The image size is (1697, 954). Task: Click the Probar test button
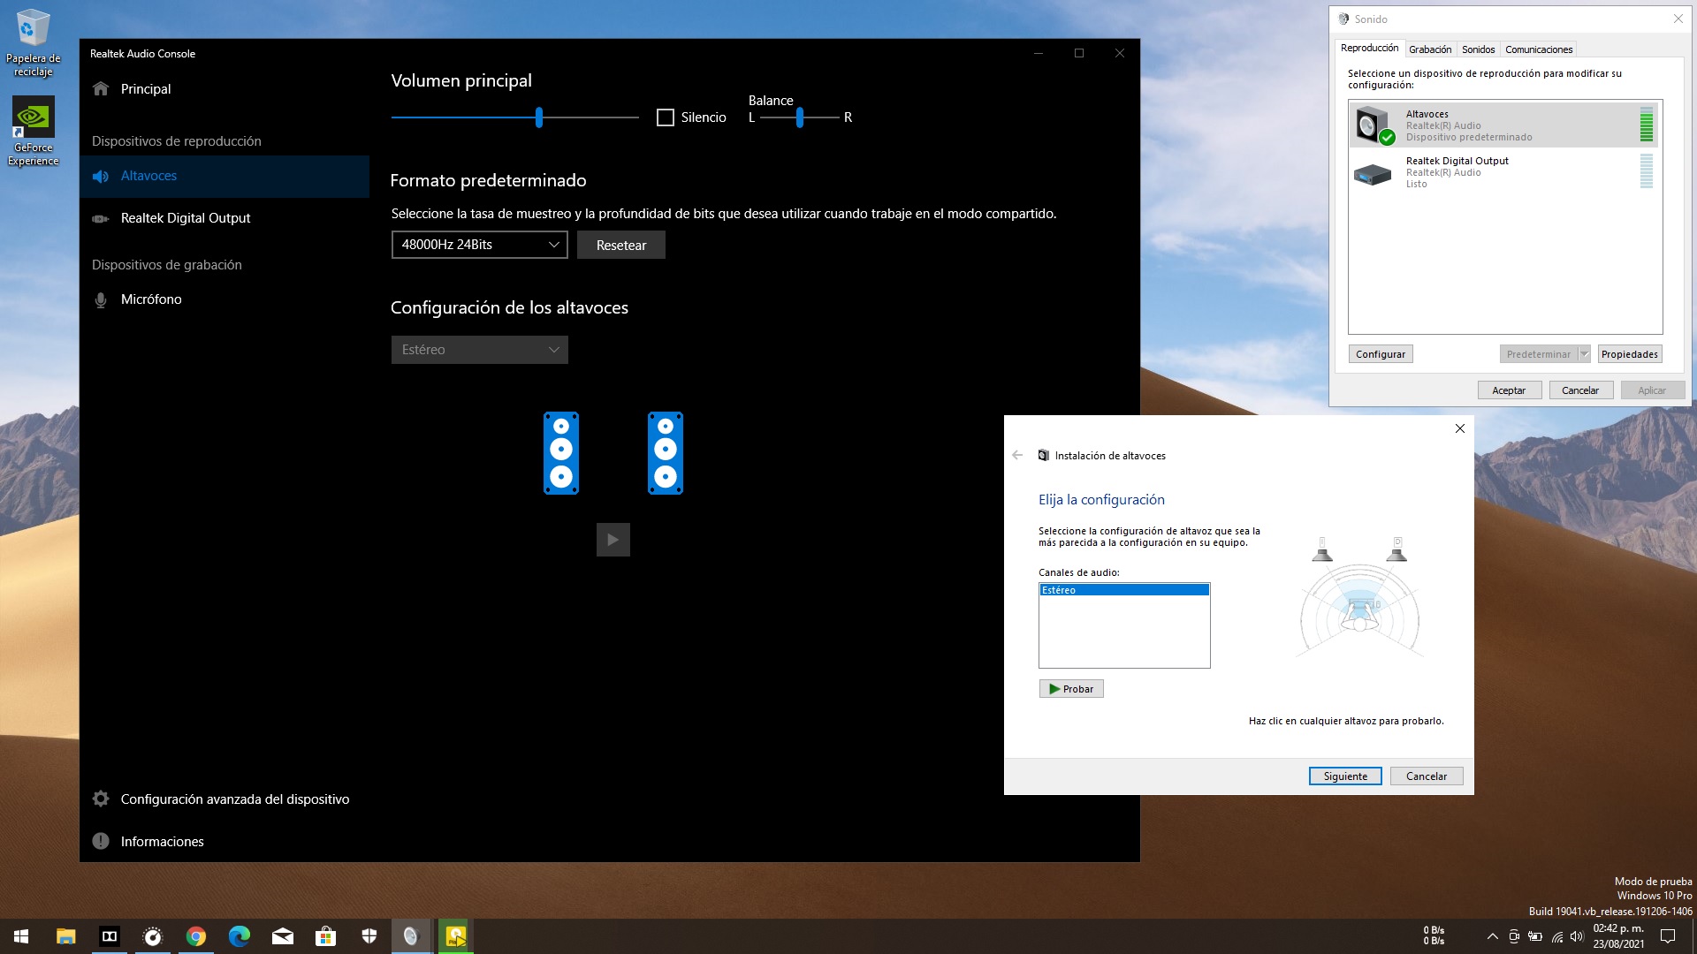pyautogui.click(x=1071, y=689)
